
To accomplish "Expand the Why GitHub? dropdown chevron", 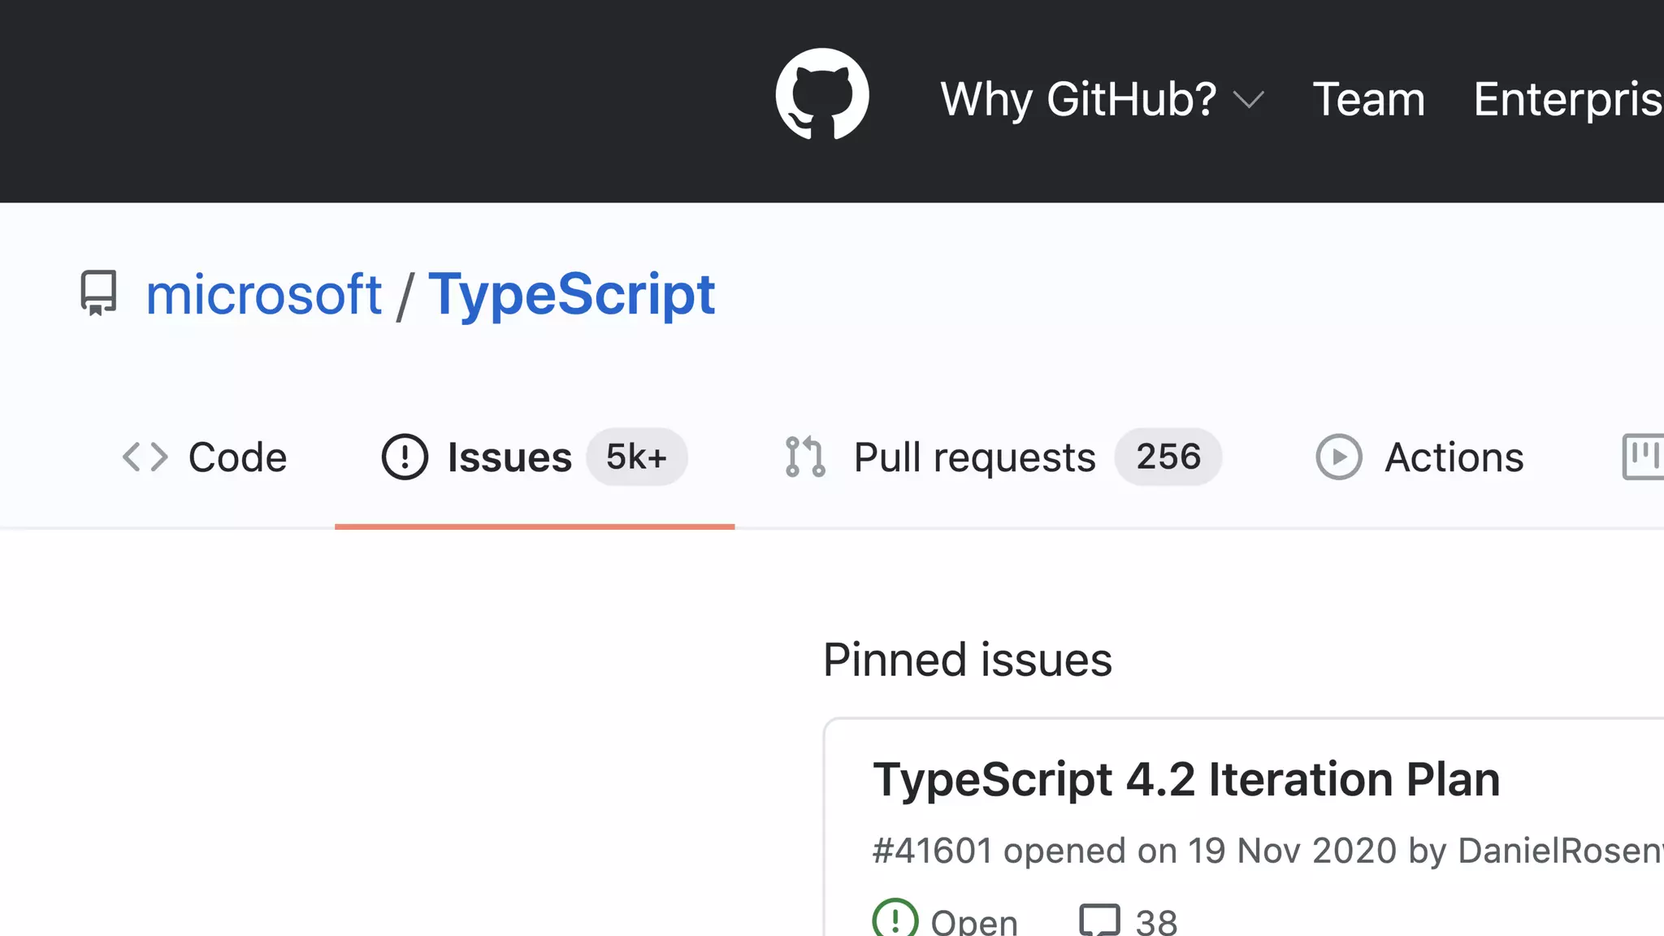I will pos(1248,100).
